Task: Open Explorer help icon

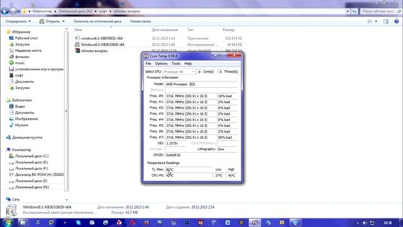Action: click(396, 21)
